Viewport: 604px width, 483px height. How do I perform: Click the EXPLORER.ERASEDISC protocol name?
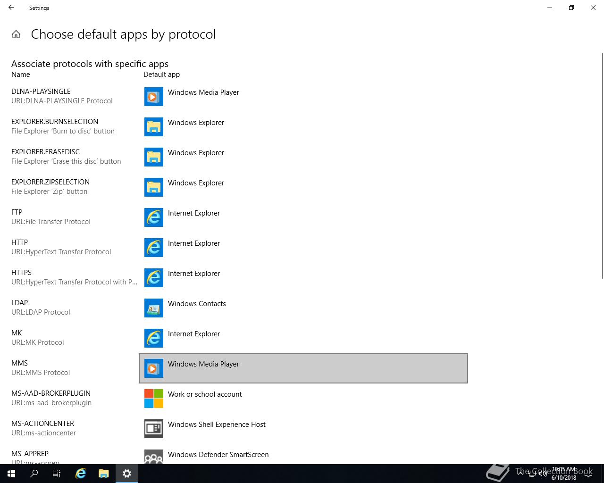click(x=46, y=152)
